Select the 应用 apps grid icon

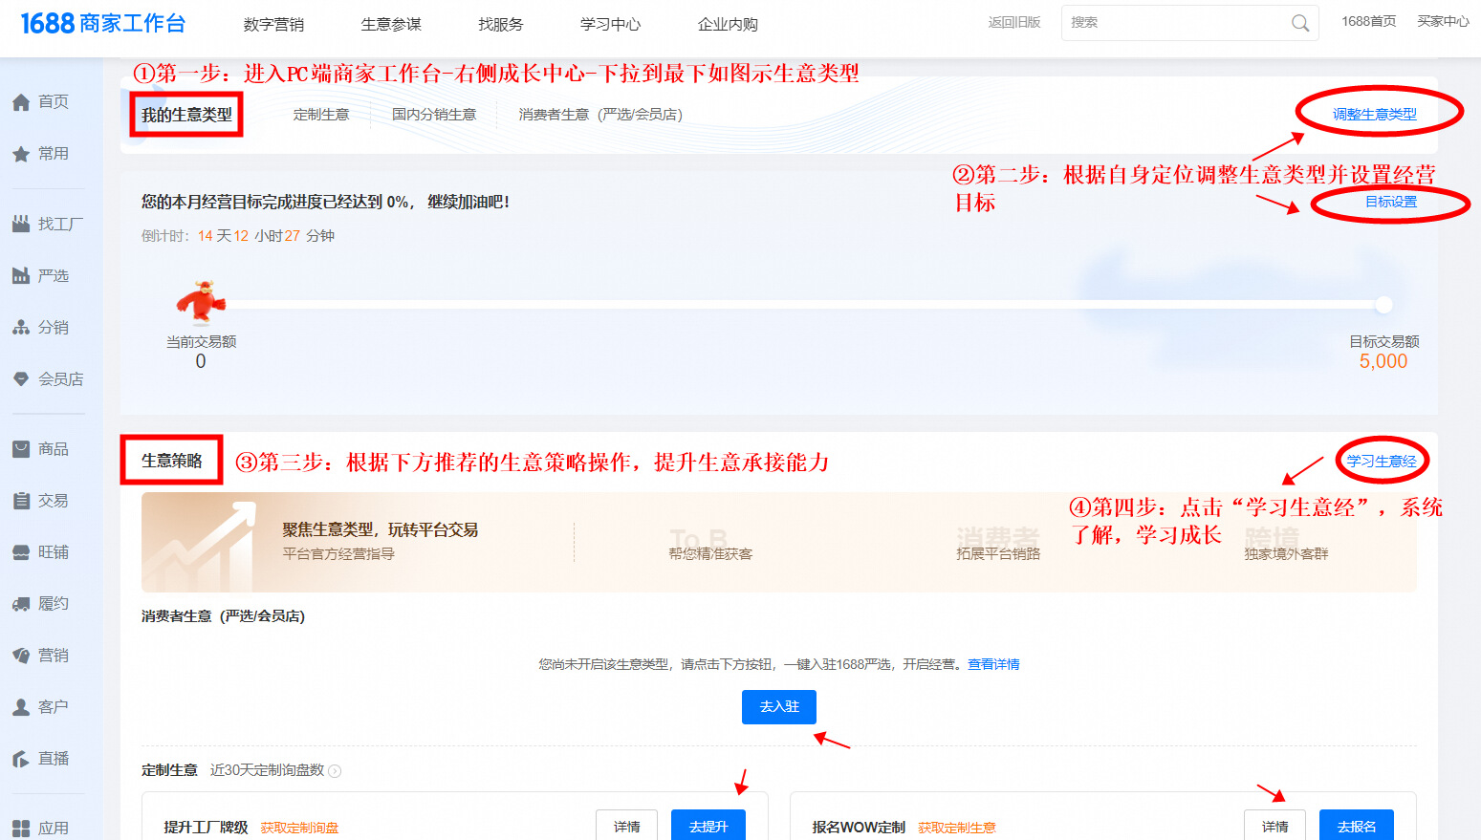(x=21, y=829)
